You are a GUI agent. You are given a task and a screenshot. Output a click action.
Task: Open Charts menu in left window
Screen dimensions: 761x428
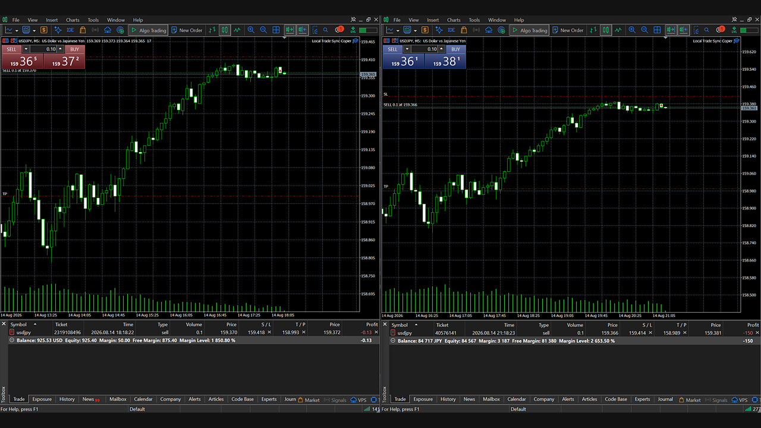click(73, 20)
